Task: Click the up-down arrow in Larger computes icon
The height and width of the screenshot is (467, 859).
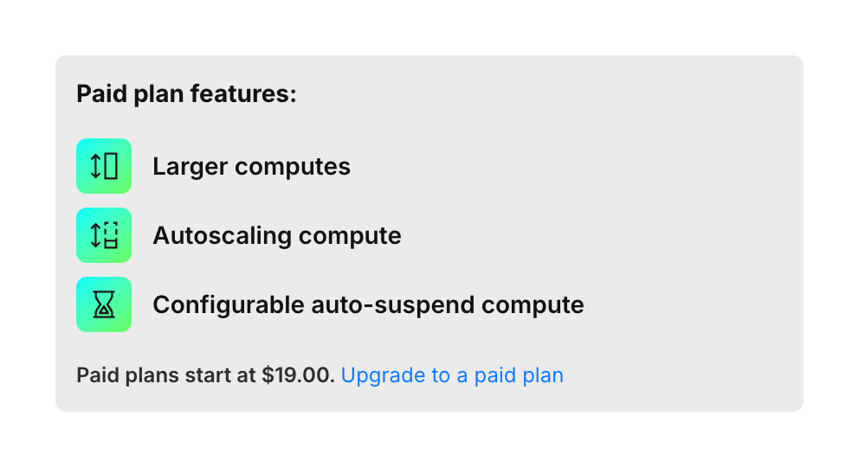Action: point(96,166)
